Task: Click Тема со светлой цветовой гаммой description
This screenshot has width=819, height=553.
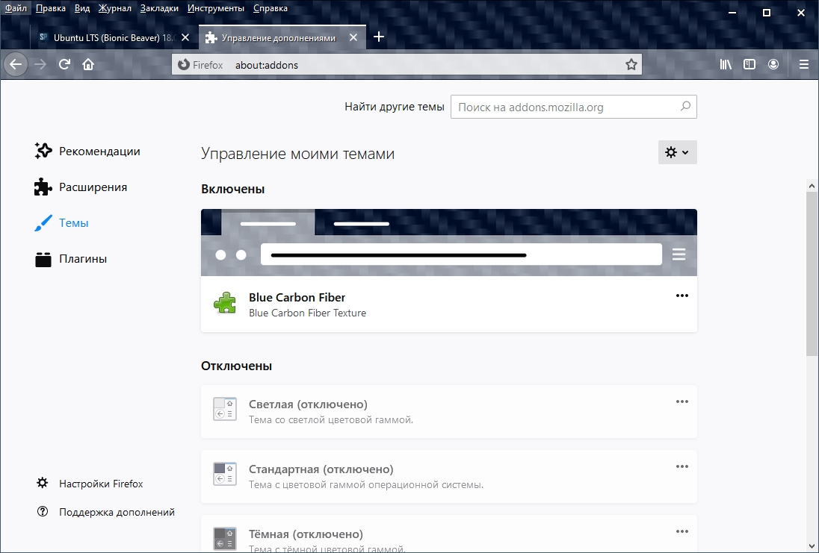Action: tap(330, 419)
